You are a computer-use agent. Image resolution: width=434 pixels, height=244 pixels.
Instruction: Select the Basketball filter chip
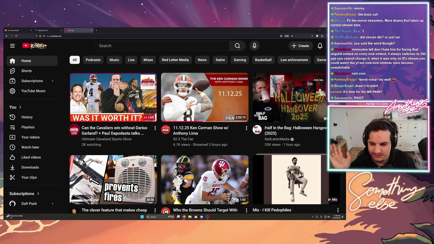point(263,60)
